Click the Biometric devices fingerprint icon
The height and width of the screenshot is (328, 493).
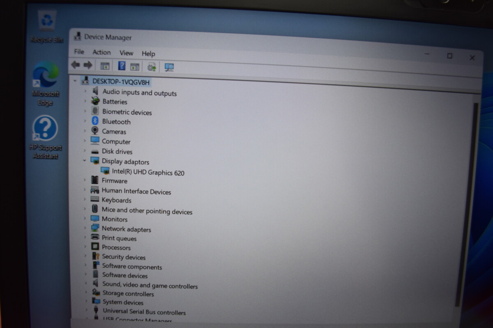click(95, 111)
